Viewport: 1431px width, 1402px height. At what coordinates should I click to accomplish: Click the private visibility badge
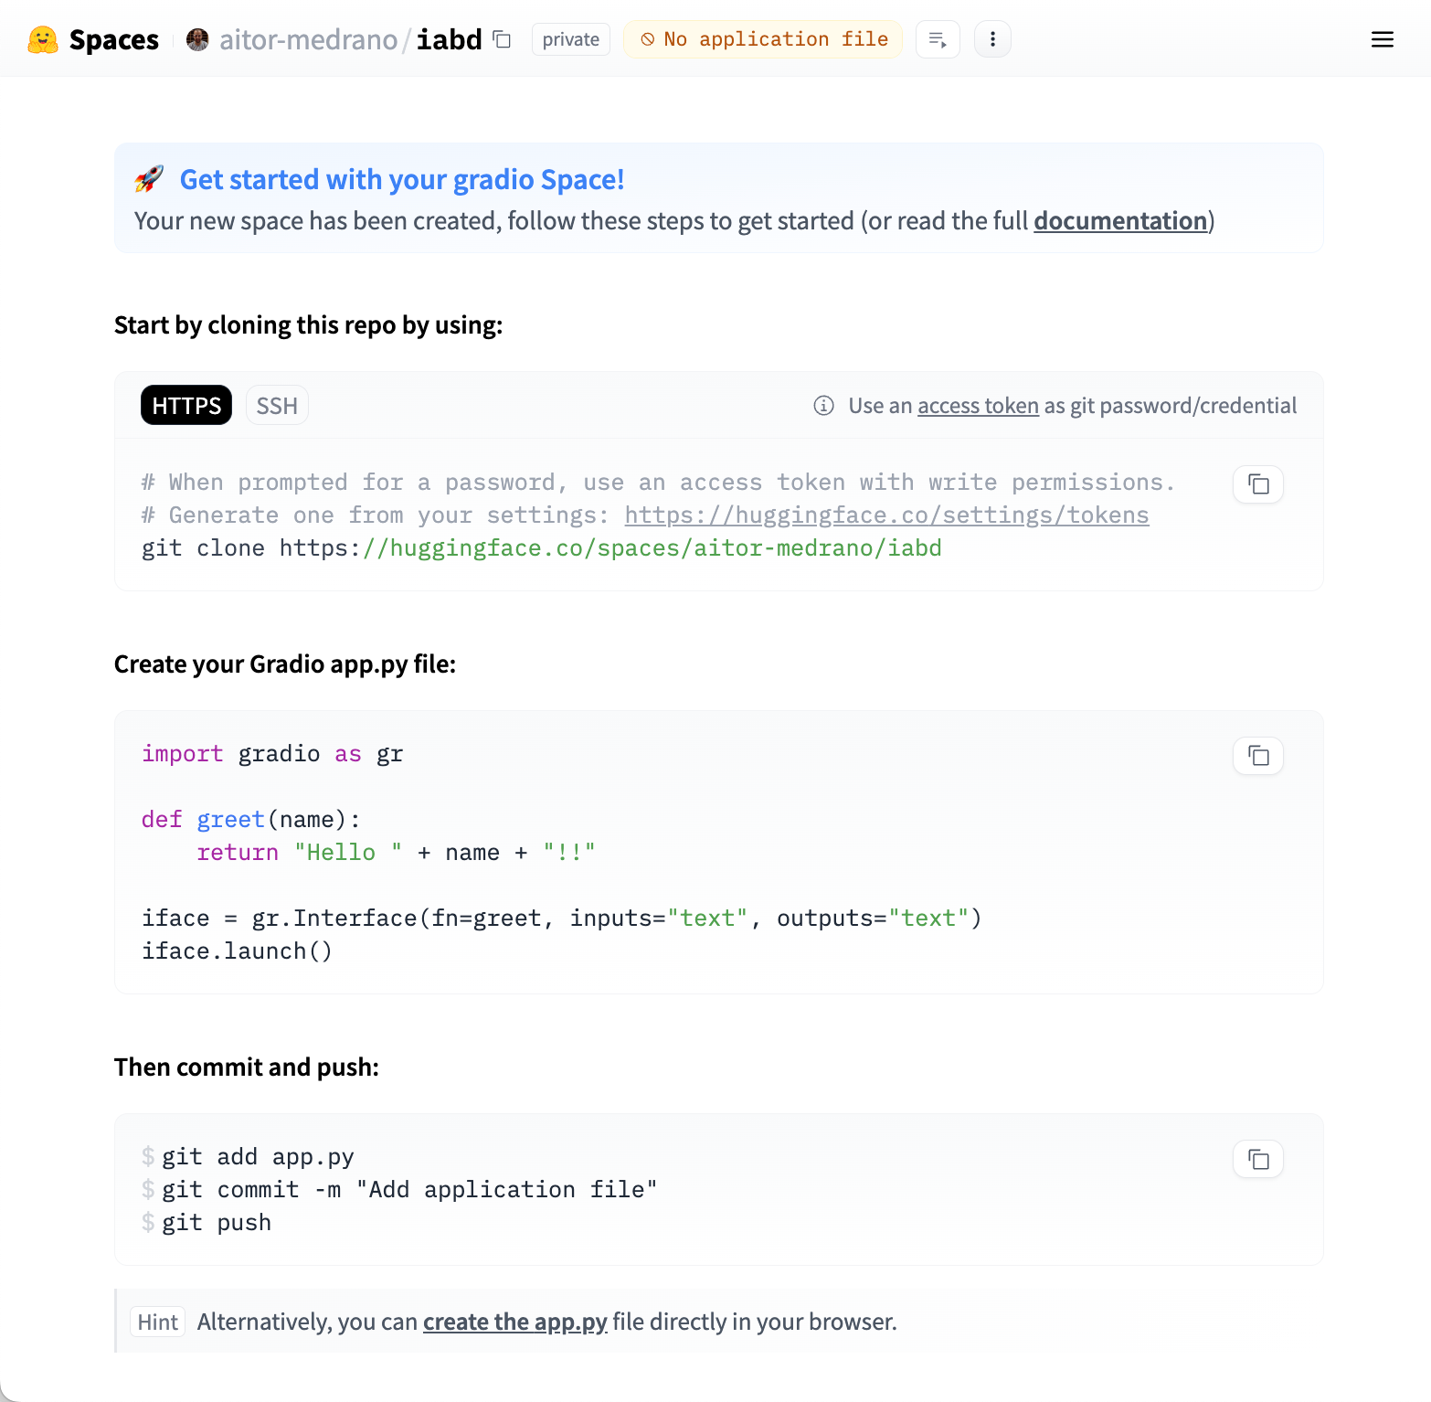(x=570, y=39)
